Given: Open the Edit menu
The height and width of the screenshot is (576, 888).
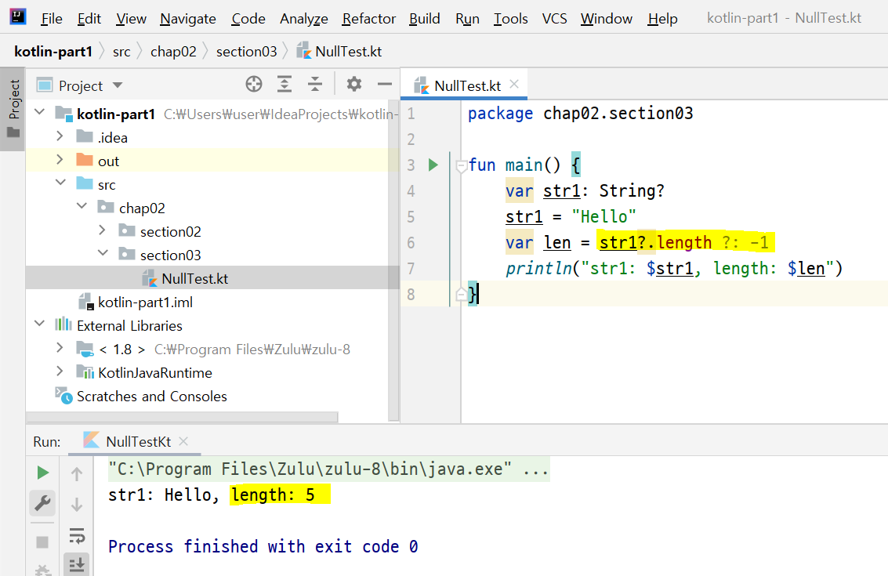Looking at the screenshot, I should point(89,19).
